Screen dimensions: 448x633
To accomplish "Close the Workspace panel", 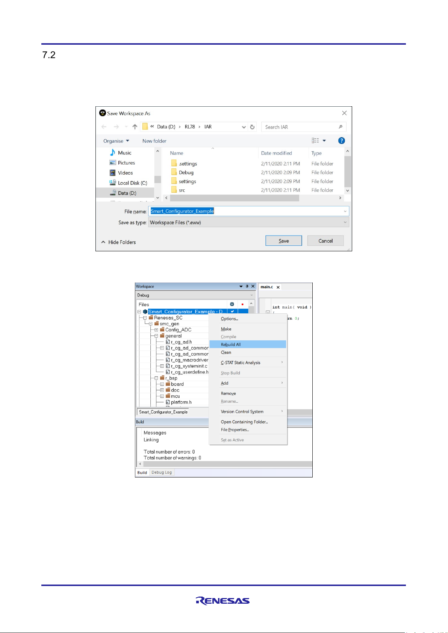I will pos(253,286).
